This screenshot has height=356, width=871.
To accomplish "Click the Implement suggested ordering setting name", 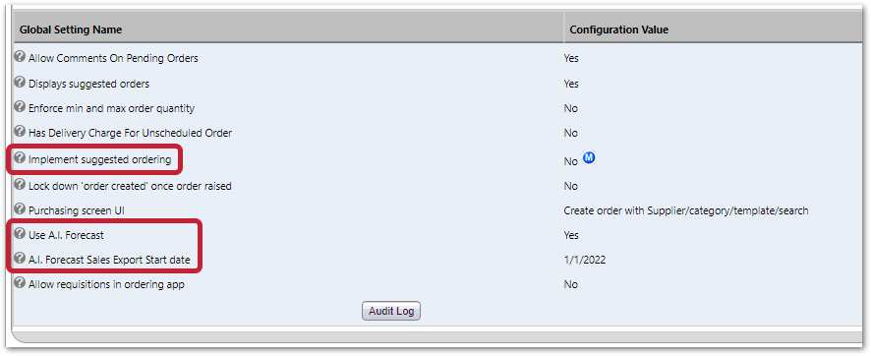I will coord(100,160).
